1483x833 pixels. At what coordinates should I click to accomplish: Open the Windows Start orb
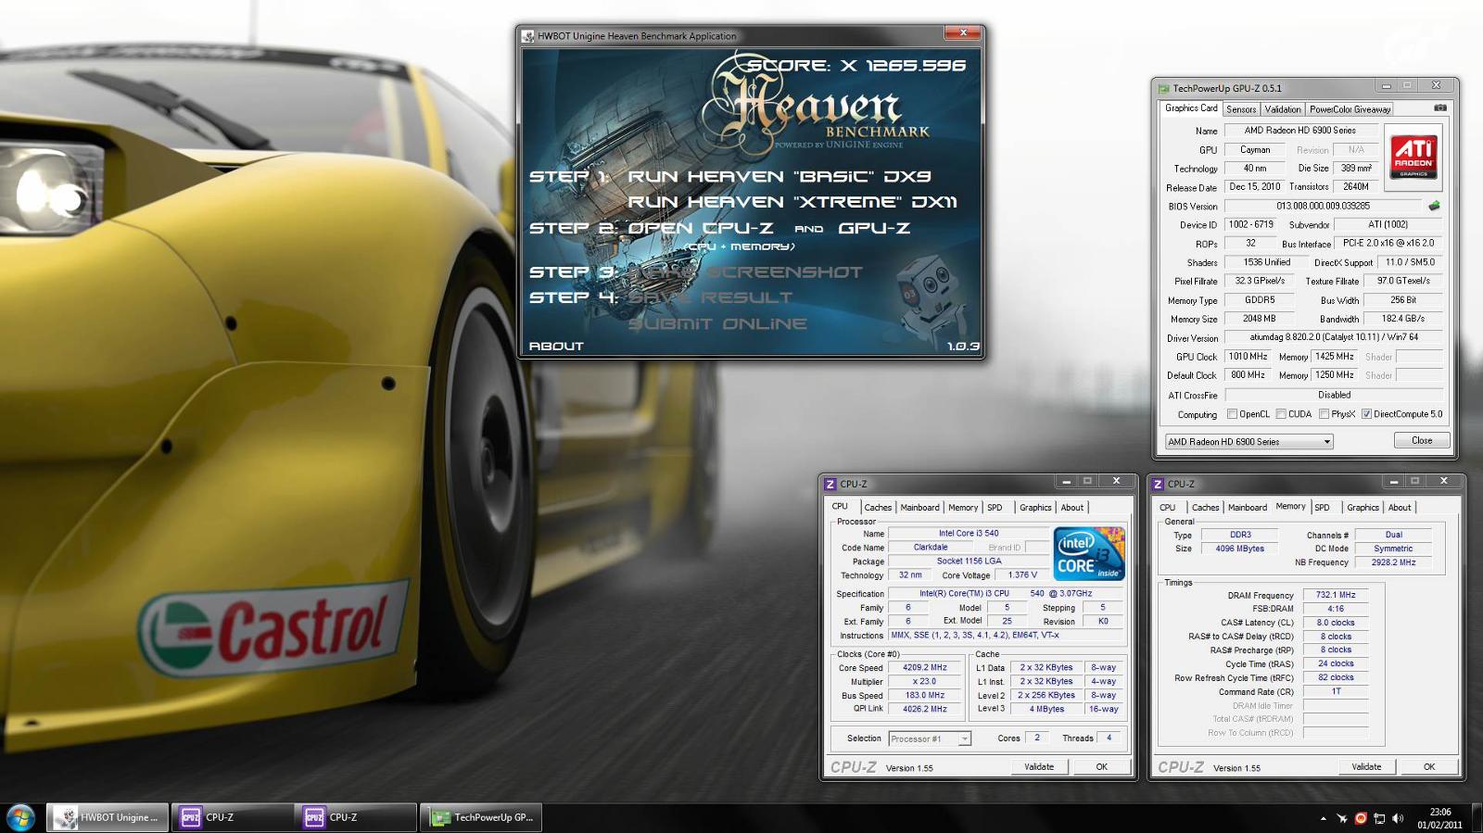click(20, 817)
